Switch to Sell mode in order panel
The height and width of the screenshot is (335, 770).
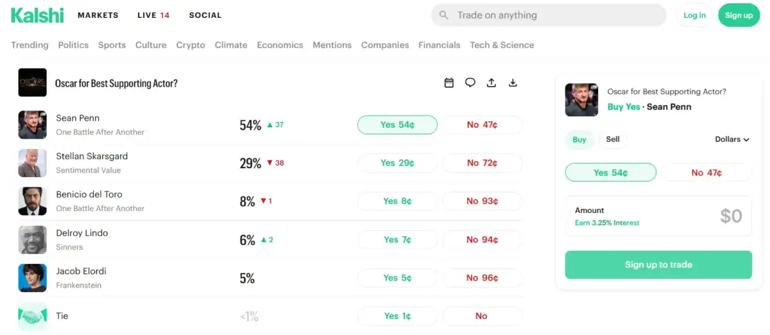click(x=613, y=139)
